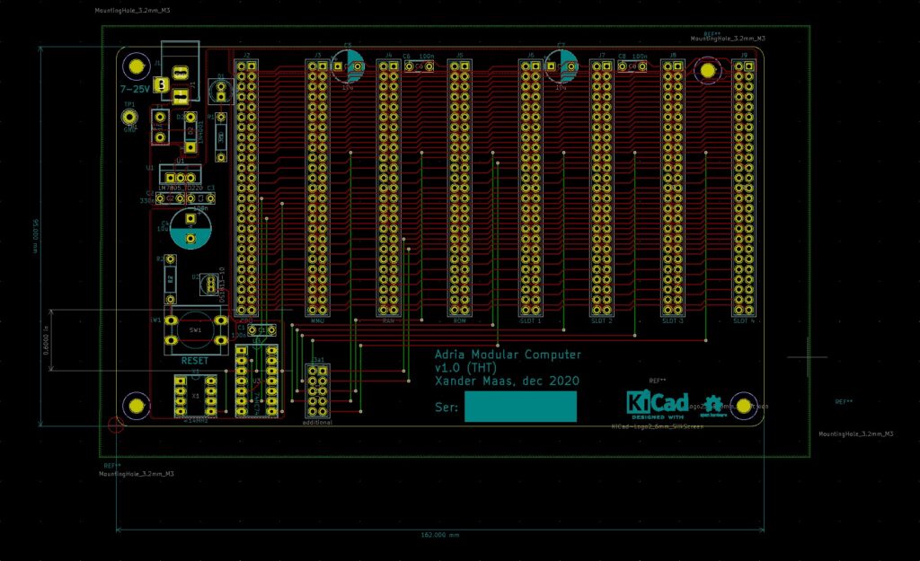Viewport: 920px width, 561px height.
Task: Select the U2 DS1813 TO-92 footprint
Action: pos(209,285)
